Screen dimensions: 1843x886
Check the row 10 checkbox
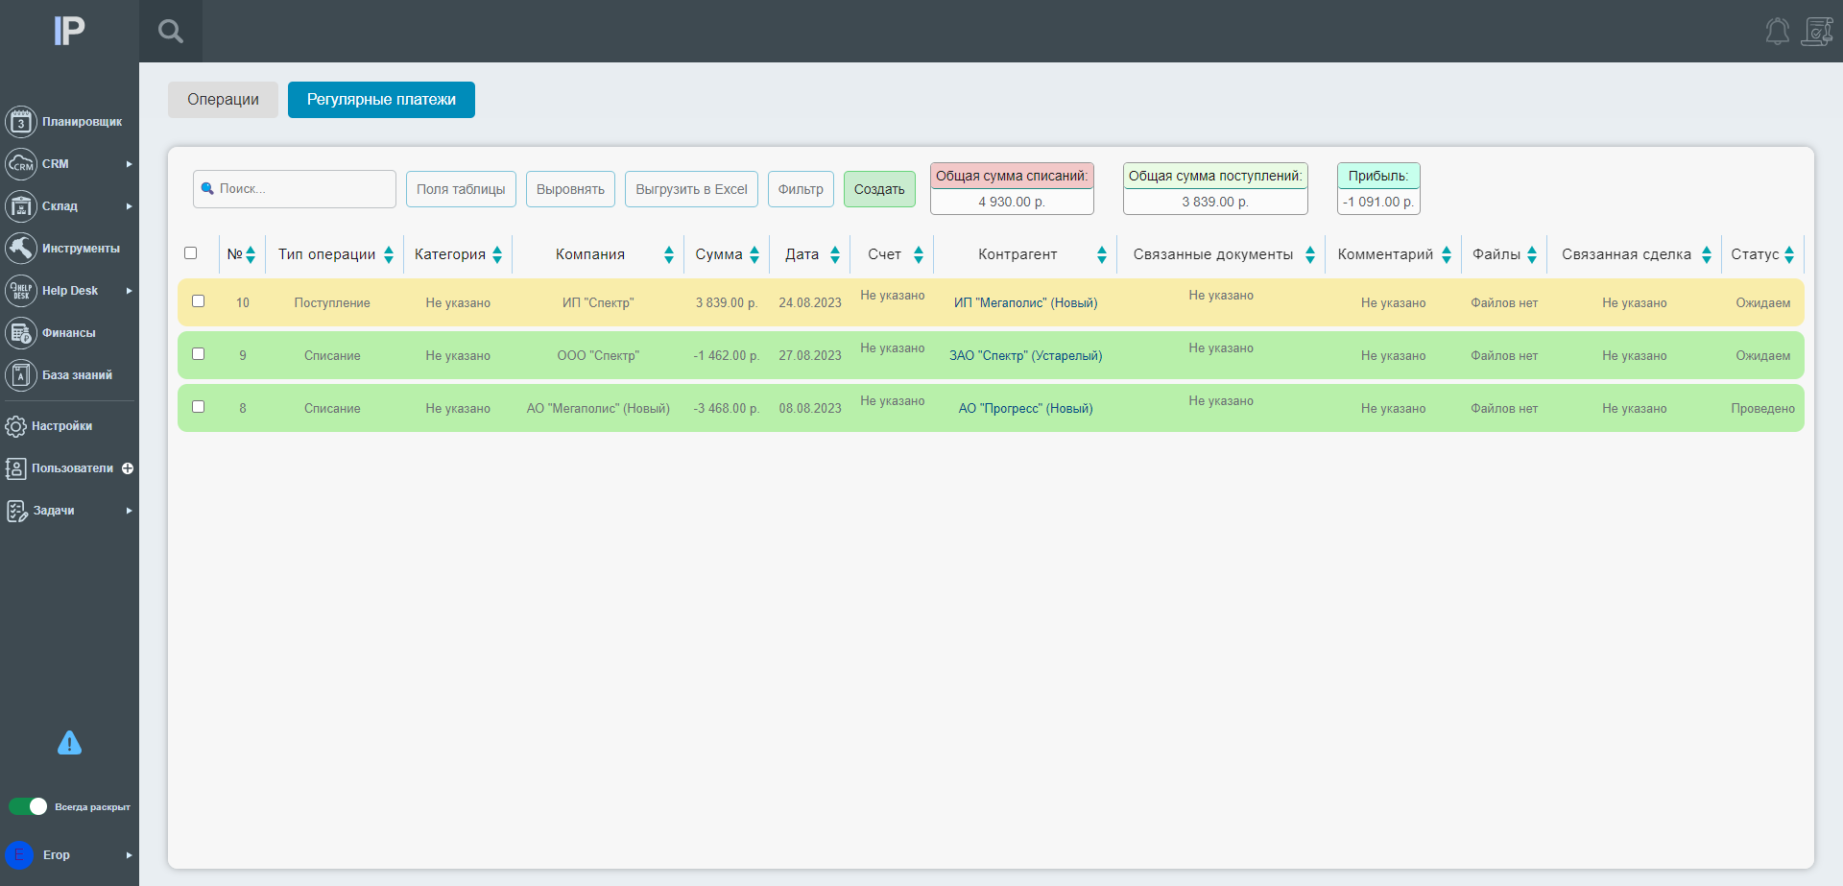(x=198, y=300)
